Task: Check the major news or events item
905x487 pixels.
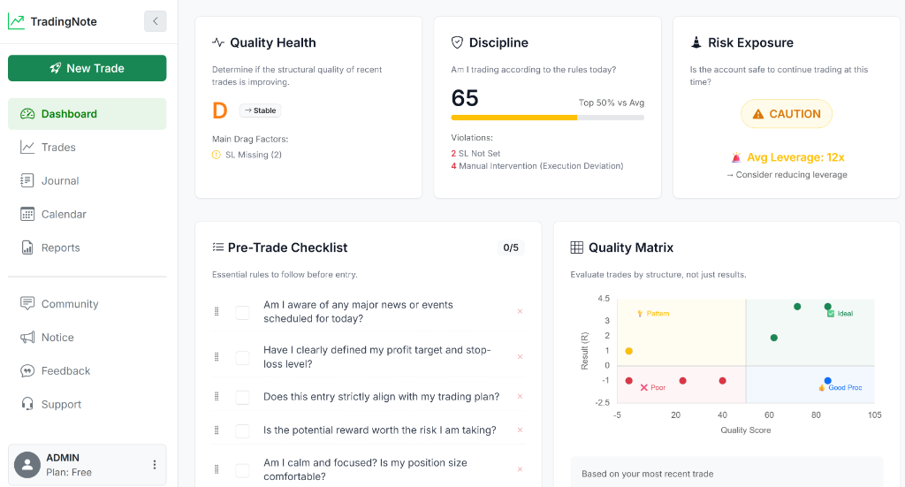Action: tap(242, 312)
